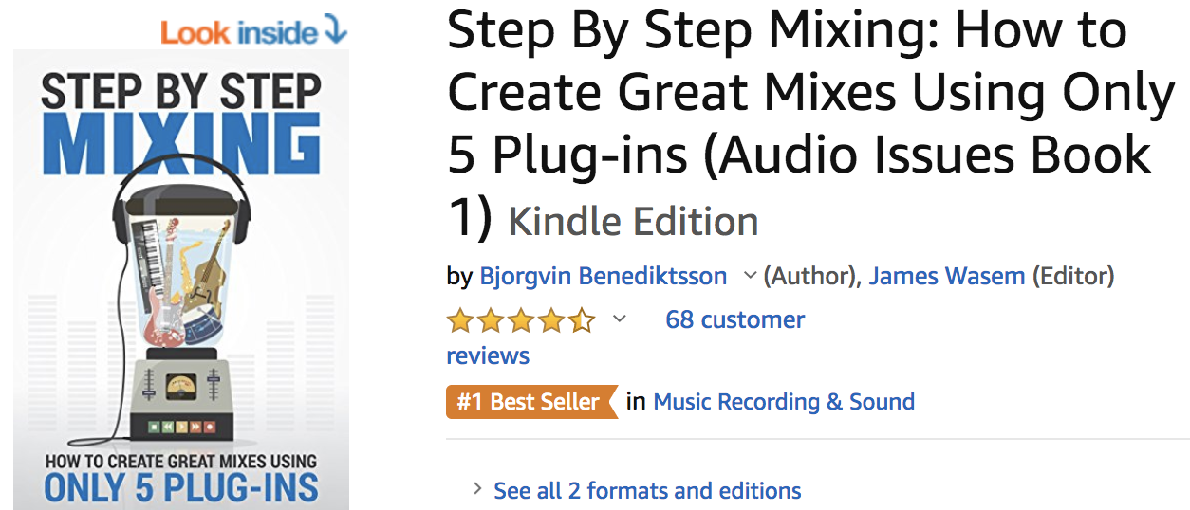1190x510 pixels.
Task: Click the Look inside arrow icon
Action: (x=335, y=31)
